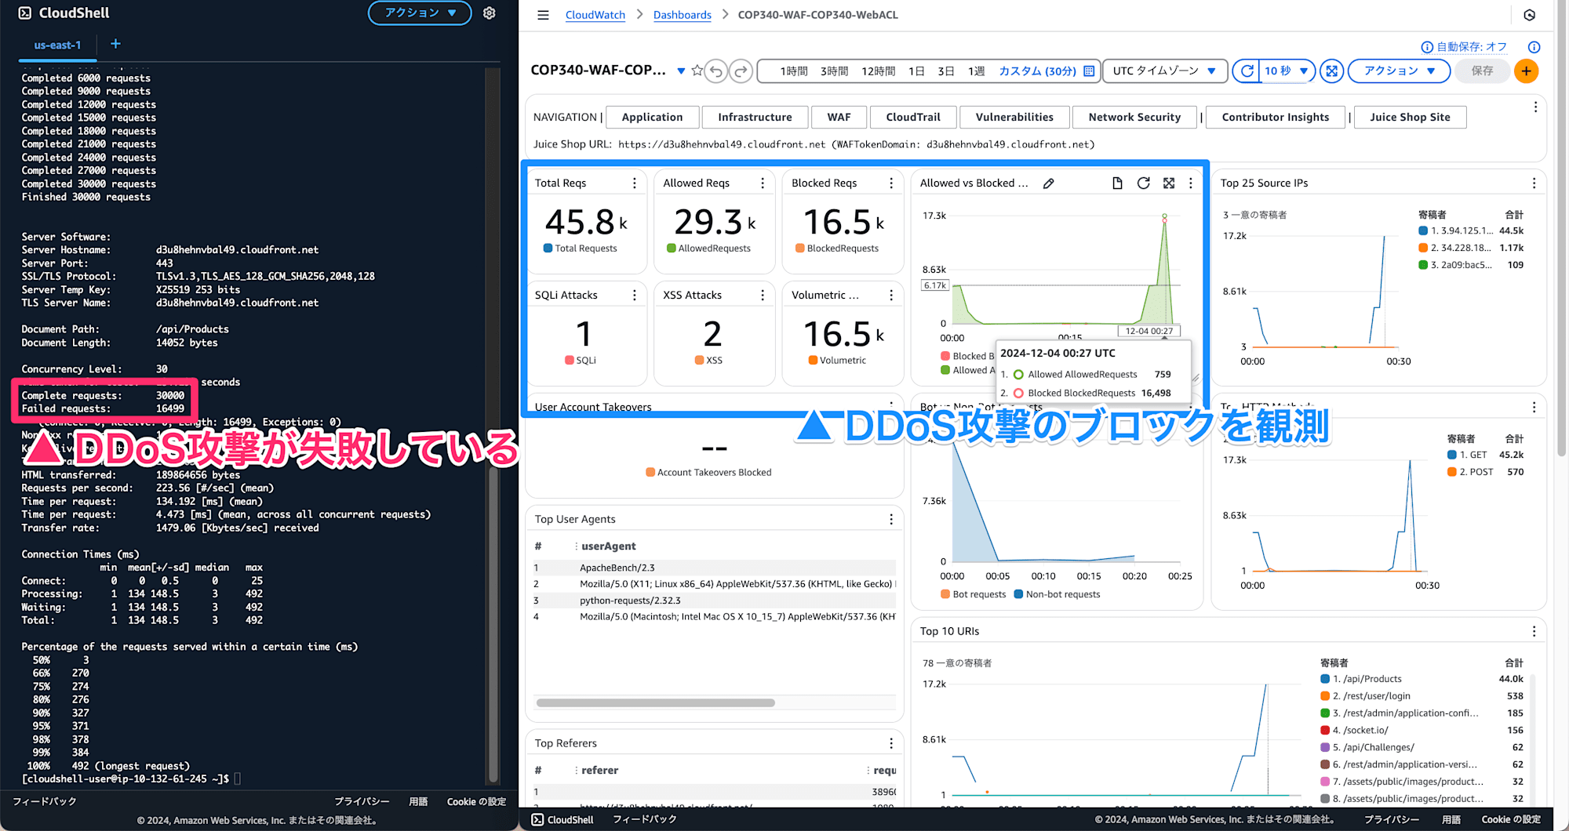Screen dimensions: 1569x831
Task: Edit the Allowed vs Blocked widget title
Action: click(x=1048, y=183)
